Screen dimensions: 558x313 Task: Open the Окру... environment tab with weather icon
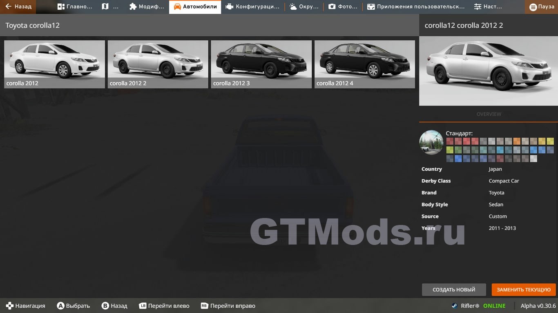pyautogui.click(x=304, y=7)
